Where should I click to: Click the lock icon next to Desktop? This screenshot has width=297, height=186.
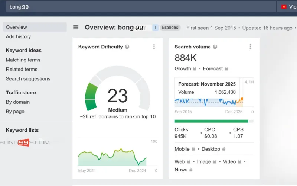(x=224, y=149)
